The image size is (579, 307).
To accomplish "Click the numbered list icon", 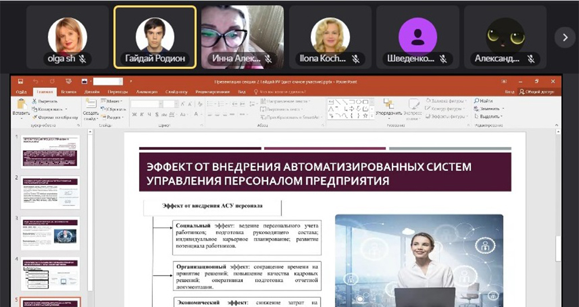I will [x=221, y=104].
